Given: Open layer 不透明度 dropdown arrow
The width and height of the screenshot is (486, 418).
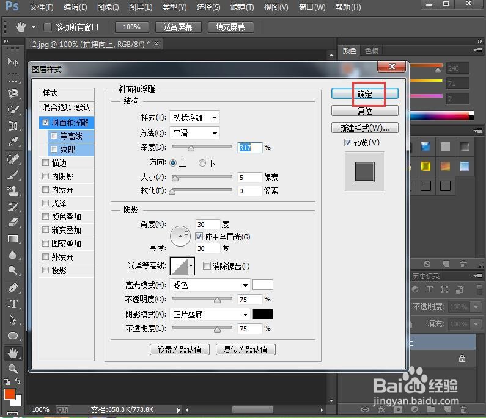Looking at the screenshot, I should click(x=476, y=307).
